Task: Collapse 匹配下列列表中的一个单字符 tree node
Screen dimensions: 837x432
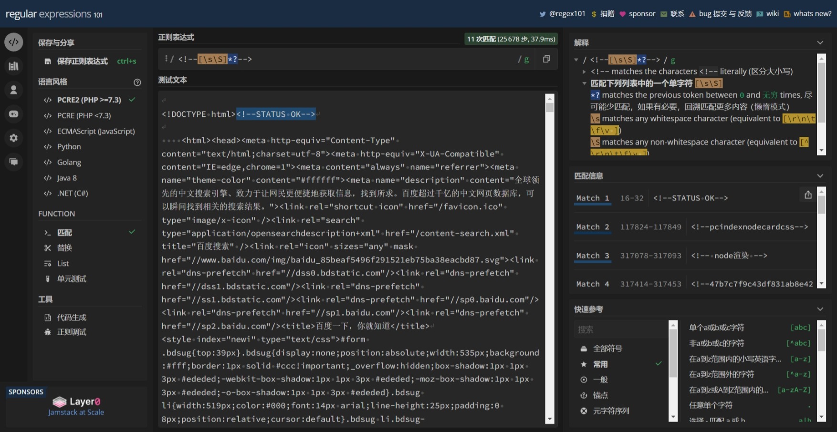Action: [584, 83]
